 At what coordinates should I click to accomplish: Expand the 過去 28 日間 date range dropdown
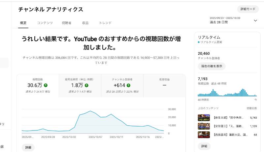pyautogui.click(x=233, y=20)
